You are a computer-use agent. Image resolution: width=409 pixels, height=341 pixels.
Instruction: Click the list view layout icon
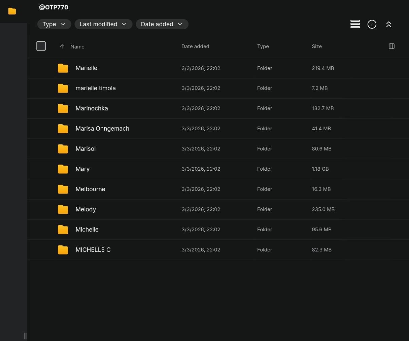click(355, 24)
